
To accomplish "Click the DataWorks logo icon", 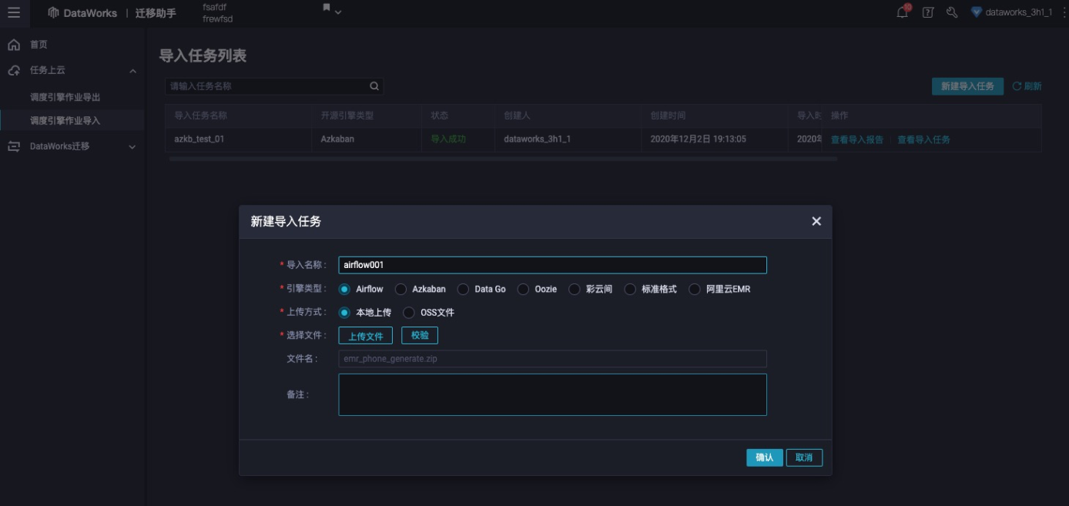I will (53, 12).
